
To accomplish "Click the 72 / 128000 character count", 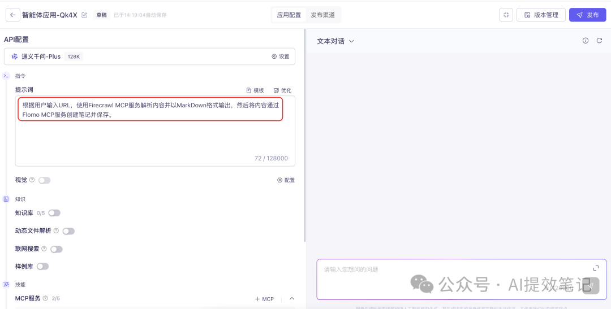I will click(271, 158).
